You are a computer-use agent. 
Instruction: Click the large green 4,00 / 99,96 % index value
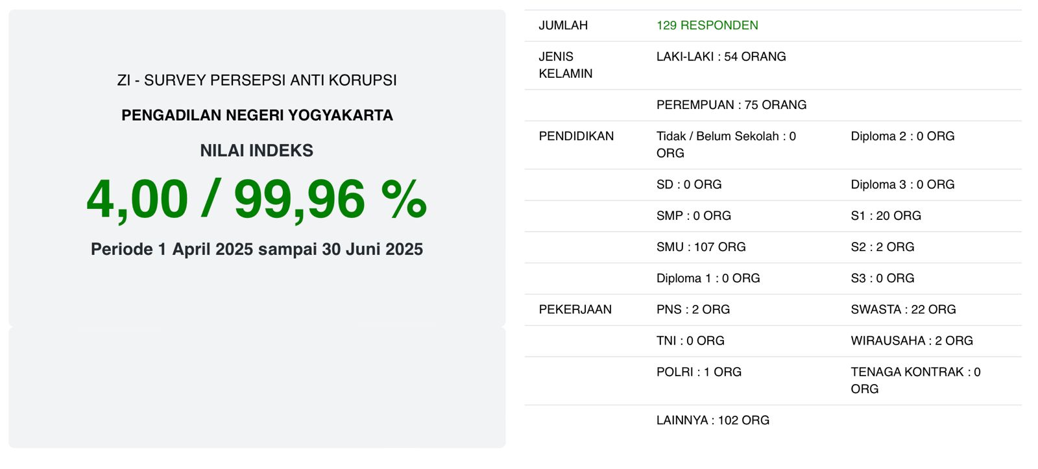(x=257, y=199)
